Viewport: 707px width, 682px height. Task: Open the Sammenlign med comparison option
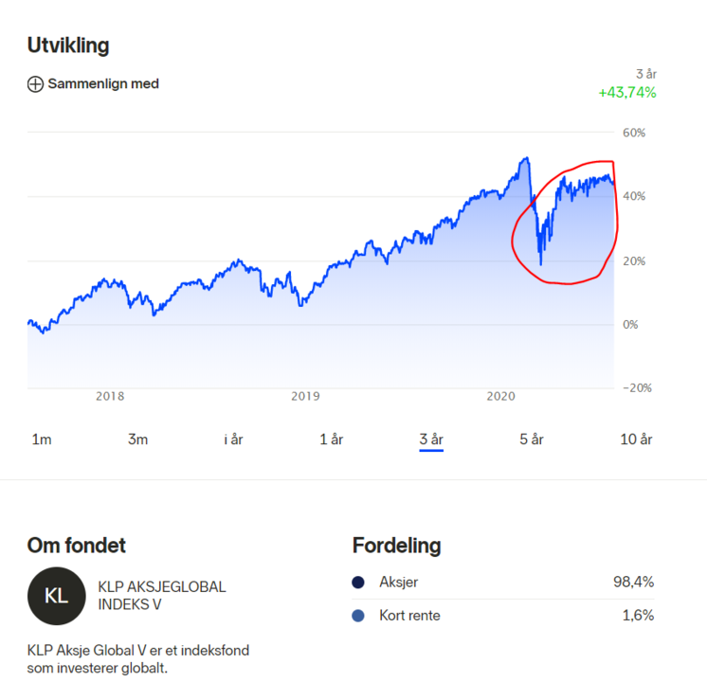pyautogui.click(x=93, y=84)
